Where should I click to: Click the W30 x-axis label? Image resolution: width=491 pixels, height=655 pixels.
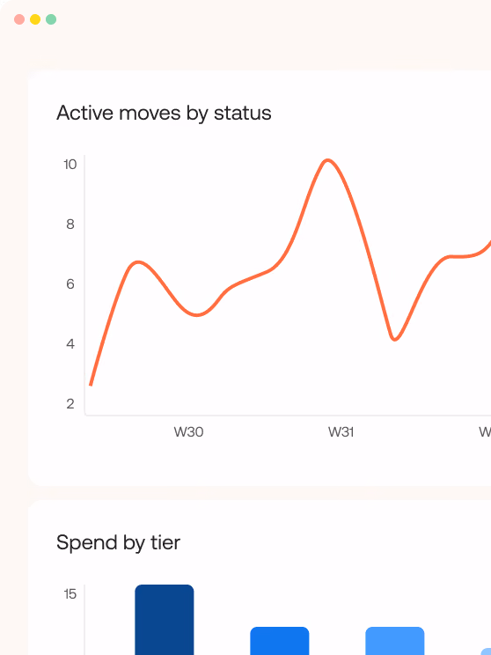pos(188,432)
